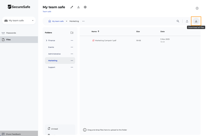
Task: Open the file search magnifier icon
Action: click(178, 21)
